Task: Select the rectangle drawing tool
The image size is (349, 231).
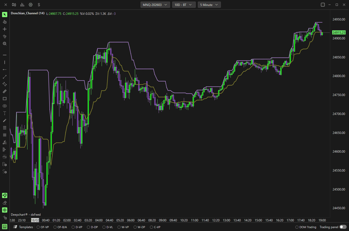Action: (5, 99)
